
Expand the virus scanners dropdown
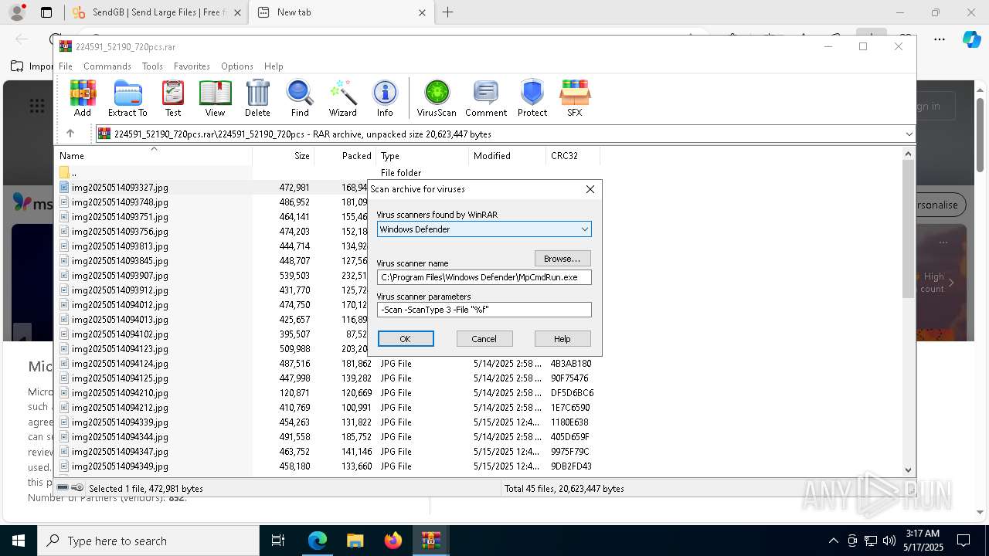[x=585, y=229]
